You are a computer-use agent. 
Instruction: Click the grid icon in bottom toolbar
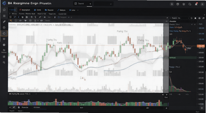pyautogui.click(x=19, y=107)
